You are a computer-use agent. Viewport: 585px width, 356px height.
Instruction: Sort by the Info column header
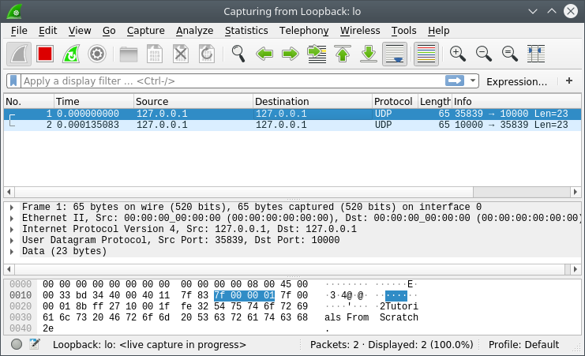coord(516,102)
